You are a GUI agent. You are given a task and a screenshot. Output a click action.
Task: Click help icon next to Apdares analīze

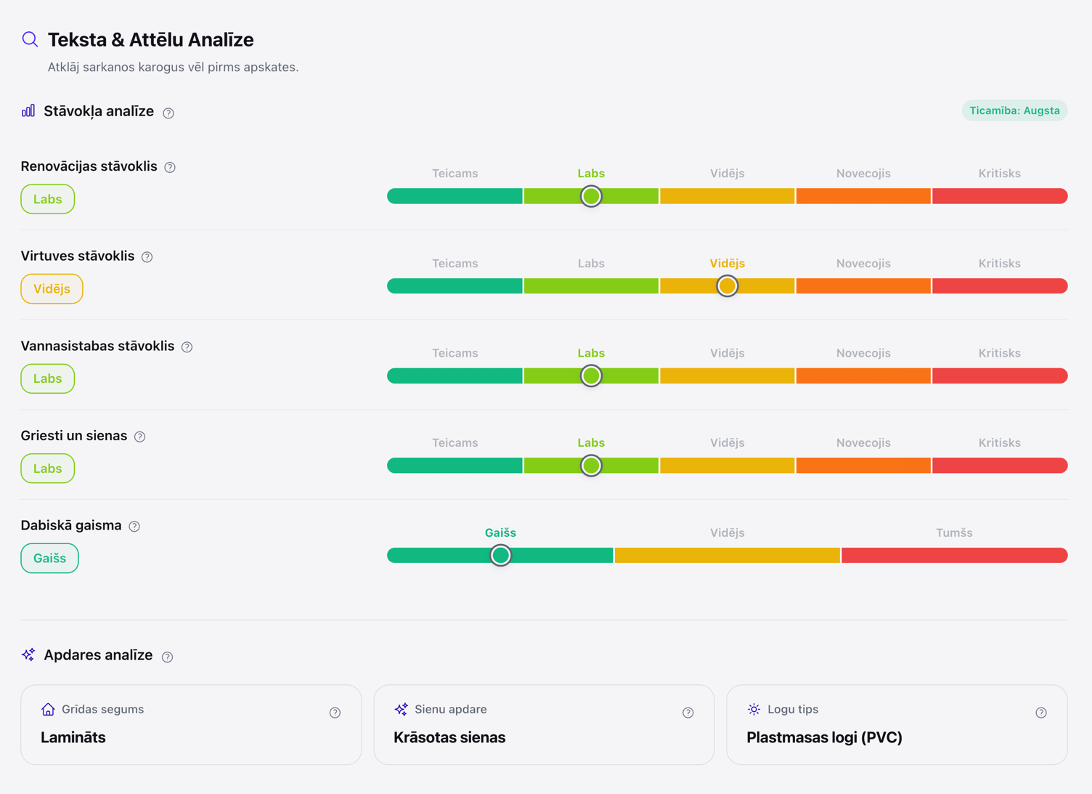pos(168,657)
